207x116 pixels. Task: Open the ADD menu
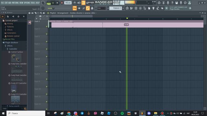click(10, 3)
